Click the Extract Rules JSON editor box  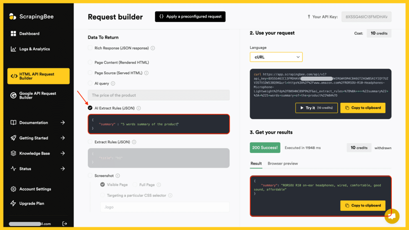pyautogui.click(x=159, y=158)
